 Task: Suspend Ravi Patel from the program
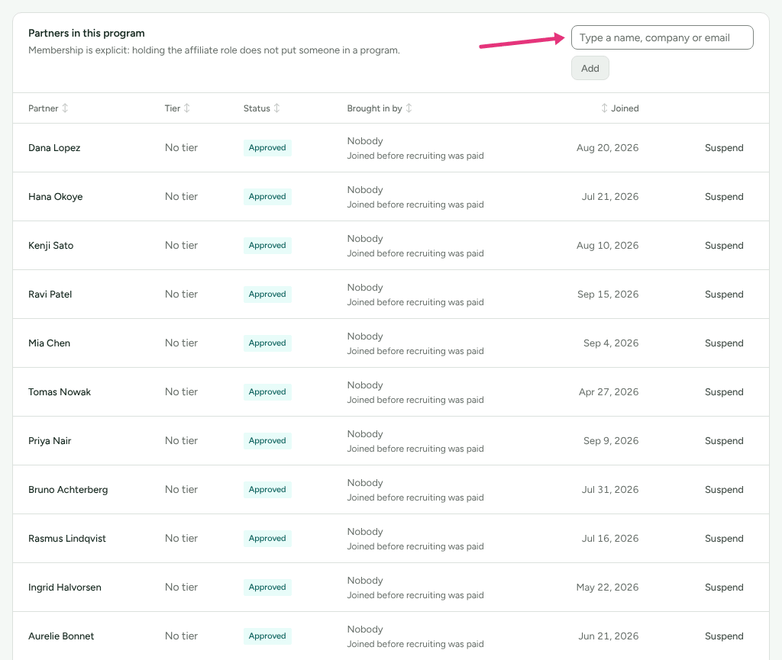(x=724, y=295)
